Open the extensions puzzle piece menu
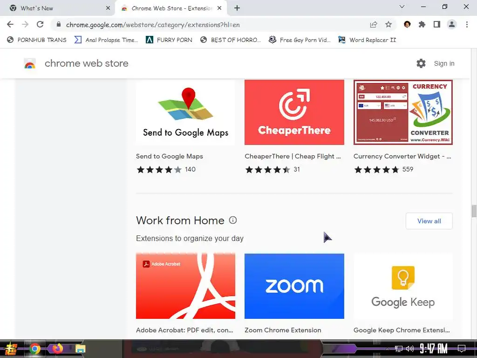 click(422, 24)
